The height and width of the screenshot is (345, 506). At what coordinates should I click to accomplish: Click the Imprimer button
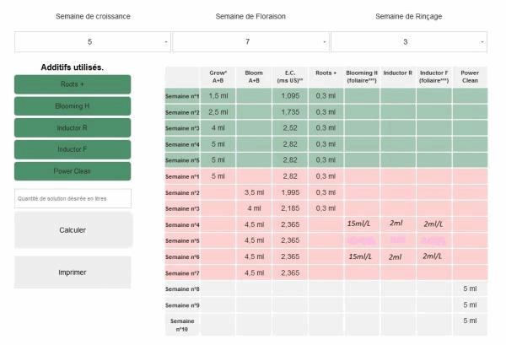point(73,272)
